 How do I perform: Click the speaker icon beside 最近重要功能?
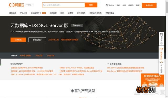[x=108, y=64]
